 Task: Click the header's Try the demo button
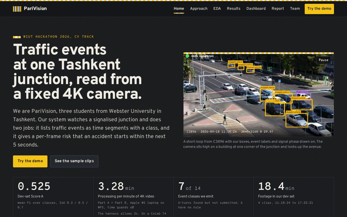(x=319, y=9)
